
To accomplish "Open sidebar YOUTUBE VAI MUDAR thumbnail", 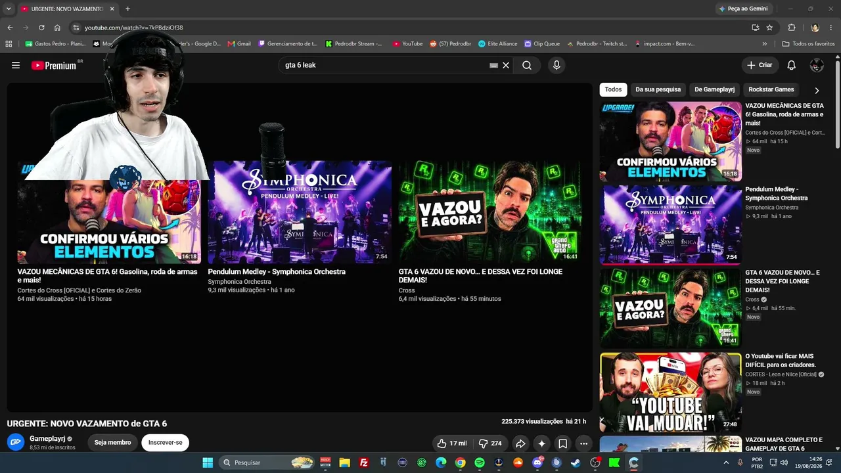I will click(671, 392).
